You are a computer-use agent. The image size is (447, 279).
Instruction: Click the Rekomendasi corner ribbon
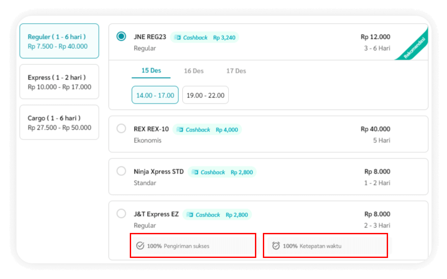[413, 46]
